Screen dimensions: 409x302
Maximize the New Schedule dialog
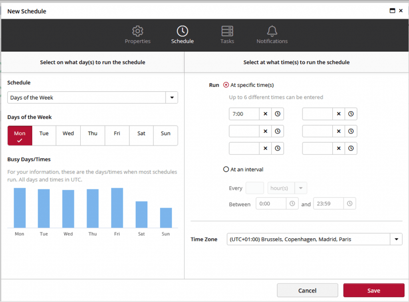(392, 11)
